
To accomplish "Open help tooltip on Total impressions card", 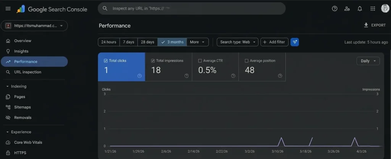I will click(186, 76).
